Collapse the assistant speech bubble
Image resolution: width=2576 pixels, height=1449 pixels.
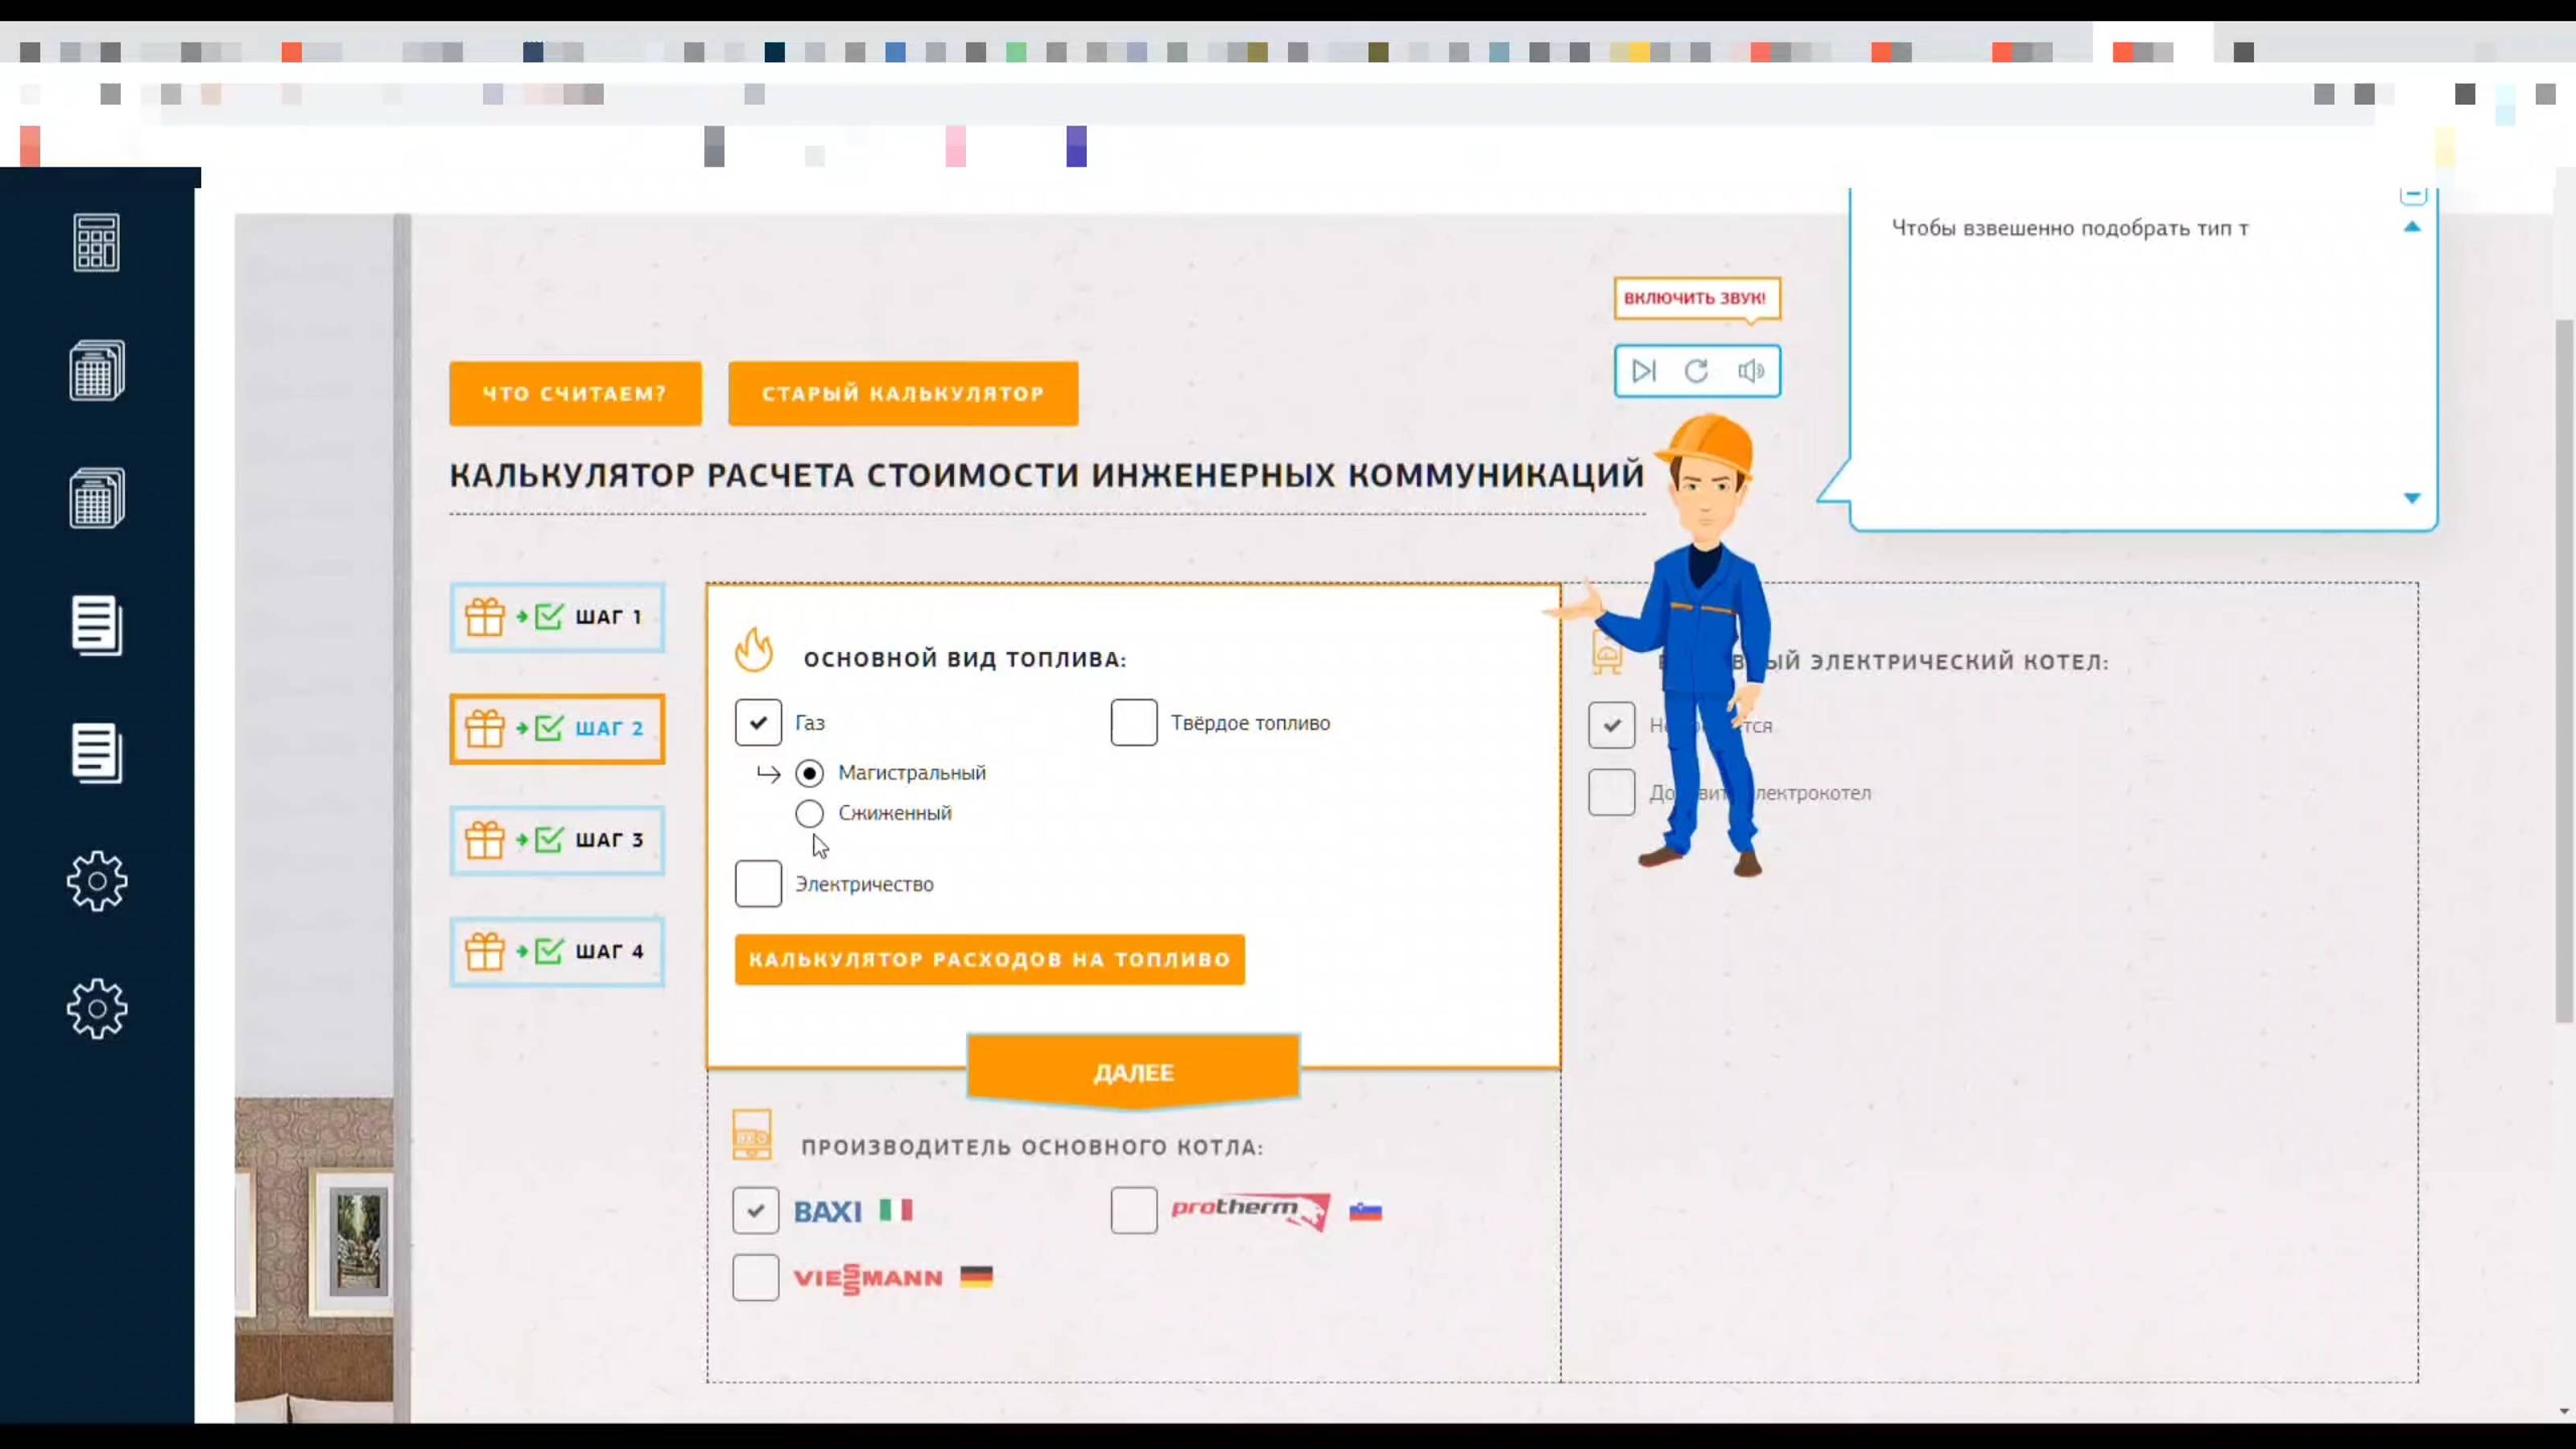click(x=2414, y=196)
